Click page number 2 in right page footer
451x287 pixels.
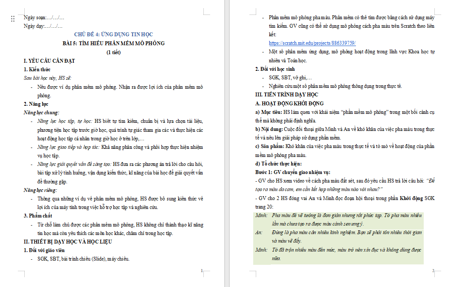click(x=433, y=271)
